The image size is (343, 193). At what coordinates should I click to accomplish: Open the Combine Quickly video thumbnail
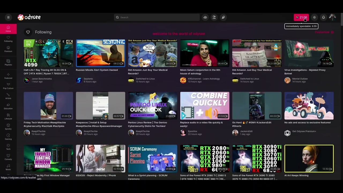pos(205,106)
